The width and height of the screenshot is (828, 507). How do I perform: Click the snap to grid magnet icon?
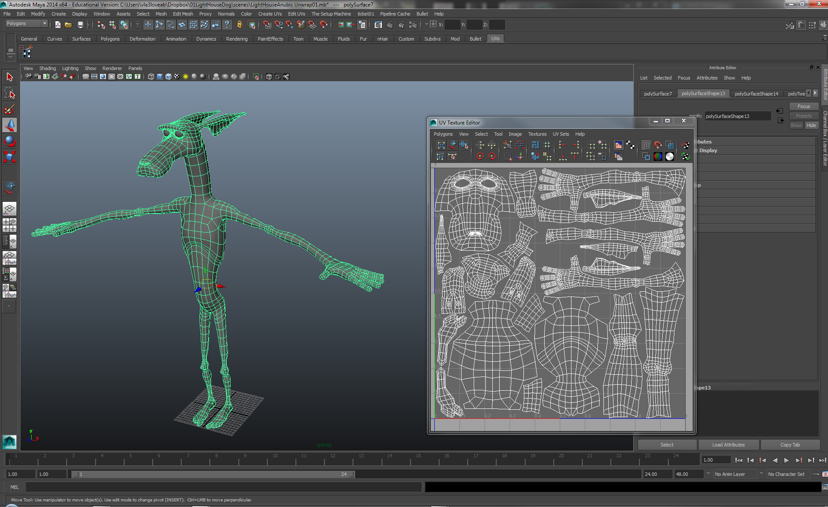pyautogui.click(x=267, y=25)
